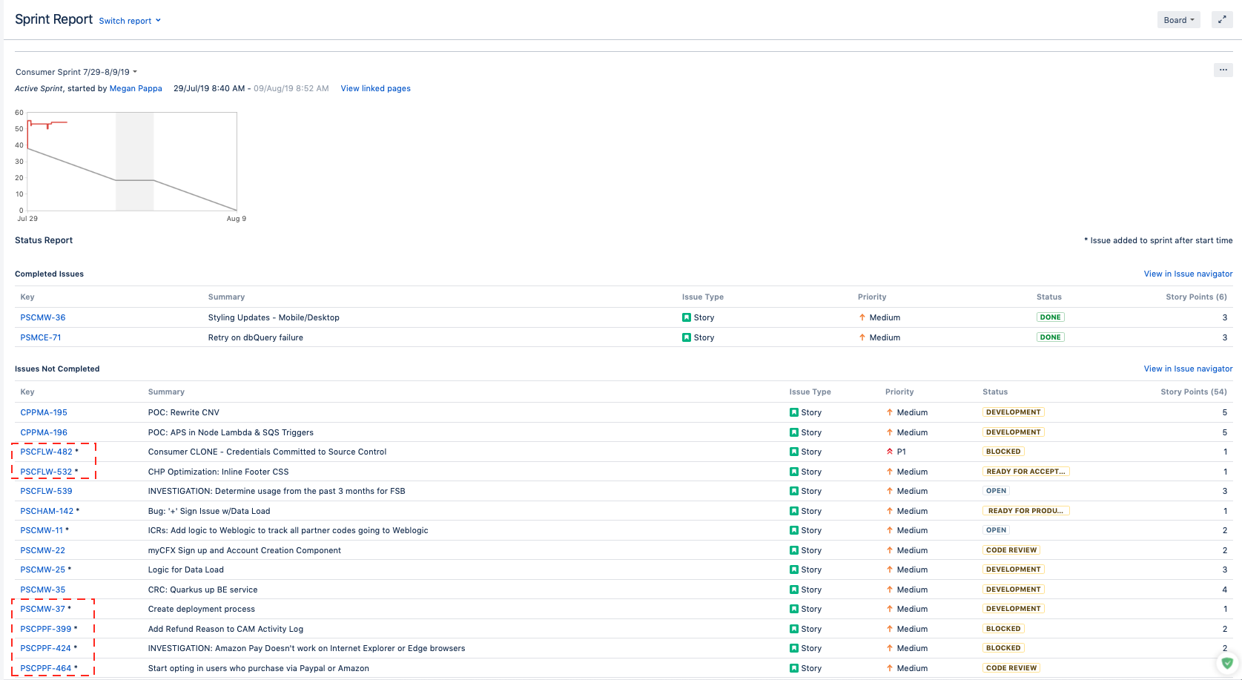Click red line on the burndown chart
Viewport: 1242px width, 680px height.
pyautogui.click(x=47, y=123)
